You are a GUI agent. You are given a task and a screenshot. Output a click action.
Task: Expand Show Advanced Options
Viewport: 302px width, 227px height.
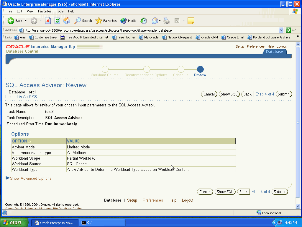[31, 178]
